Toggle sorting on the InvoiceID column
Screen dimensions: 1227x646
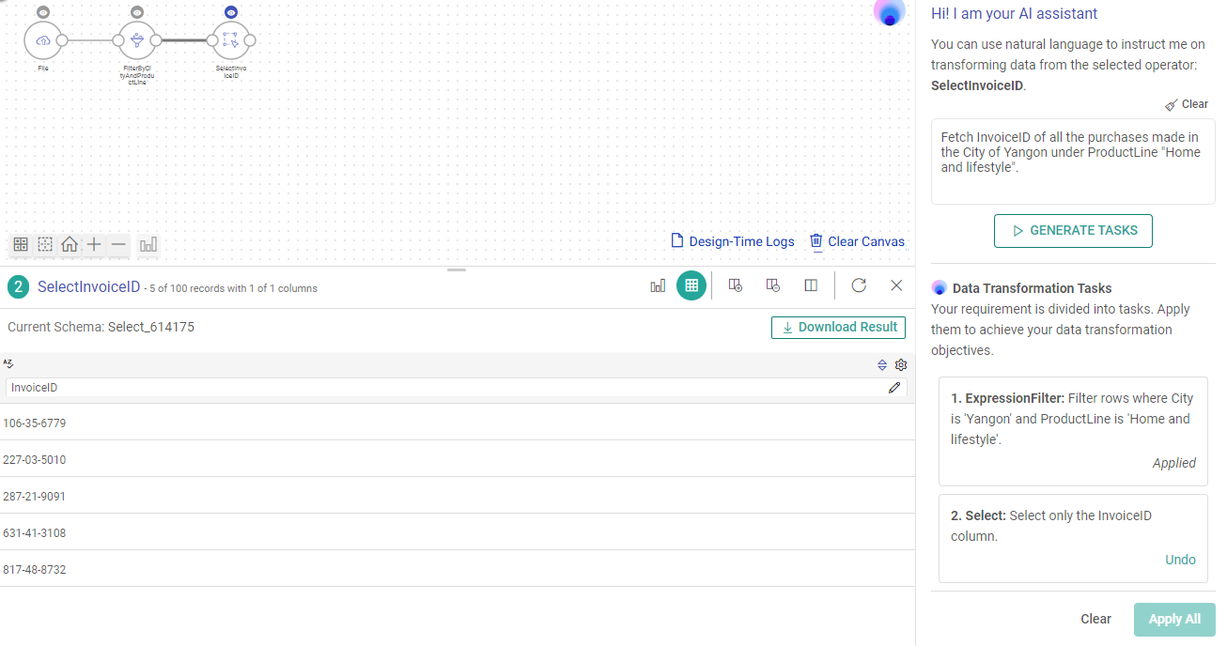(881, 364)
